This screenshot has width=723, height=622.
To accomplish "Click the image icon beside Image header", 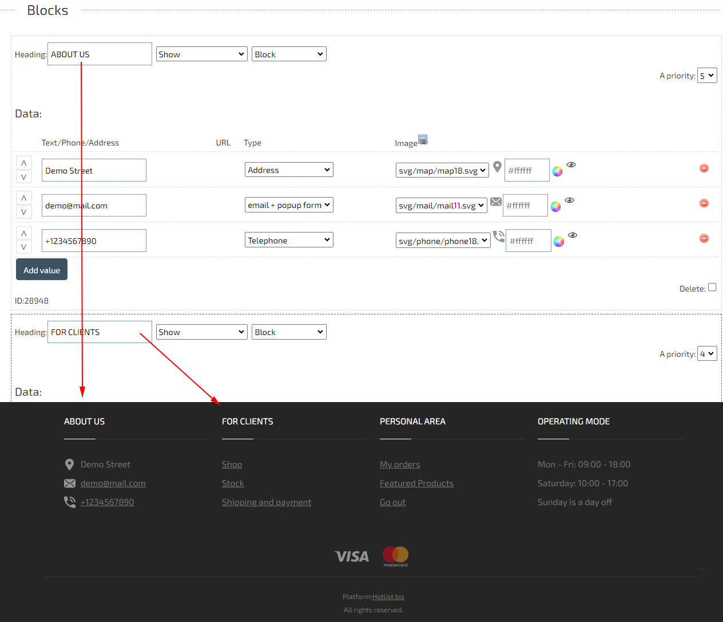I will [x=423, y=139].
